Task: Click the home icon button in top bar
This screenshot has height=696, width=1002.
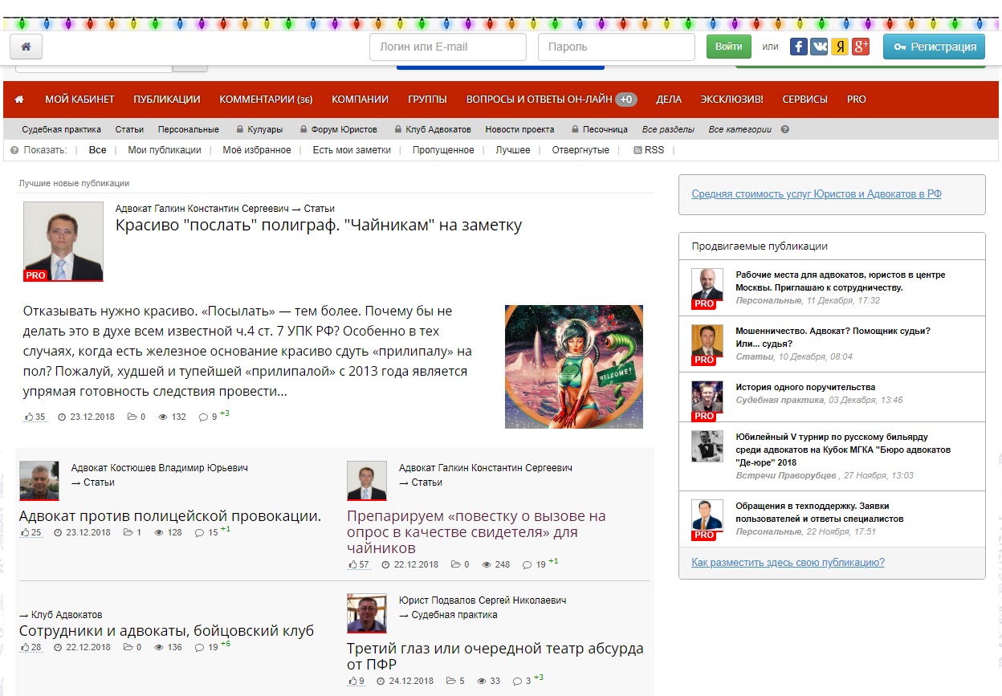Action: [x=26, y=47]
